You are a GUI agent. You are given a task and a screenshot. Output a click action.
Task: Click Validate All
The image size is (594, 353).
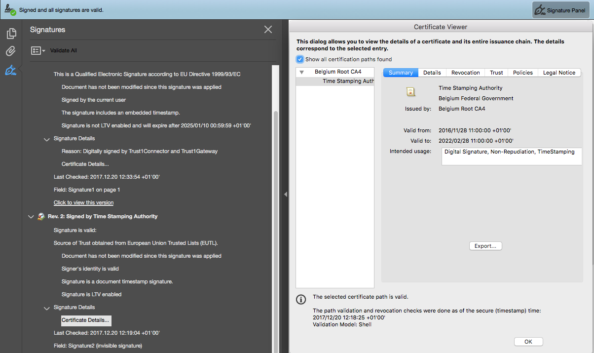click(63, 50)
